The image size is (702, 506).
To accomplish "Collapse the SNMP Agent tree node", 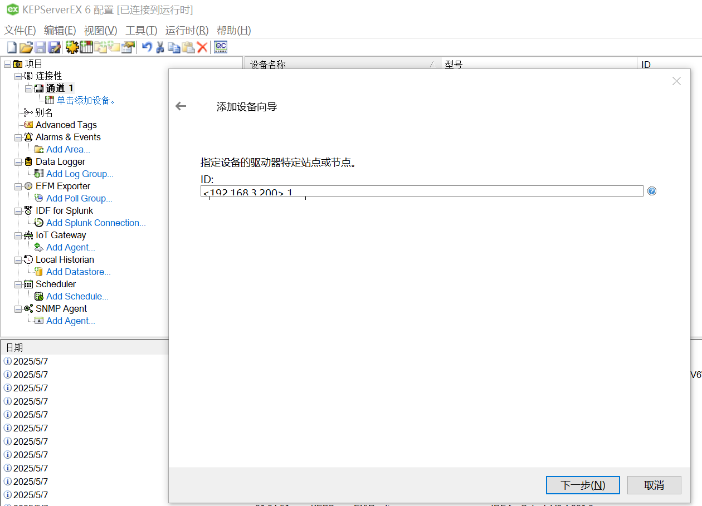I will pyautogui.click(x=18, y=308).
